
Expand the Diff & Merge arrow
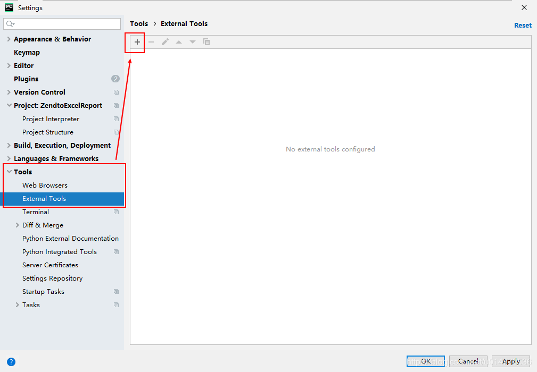click(18, 225)
